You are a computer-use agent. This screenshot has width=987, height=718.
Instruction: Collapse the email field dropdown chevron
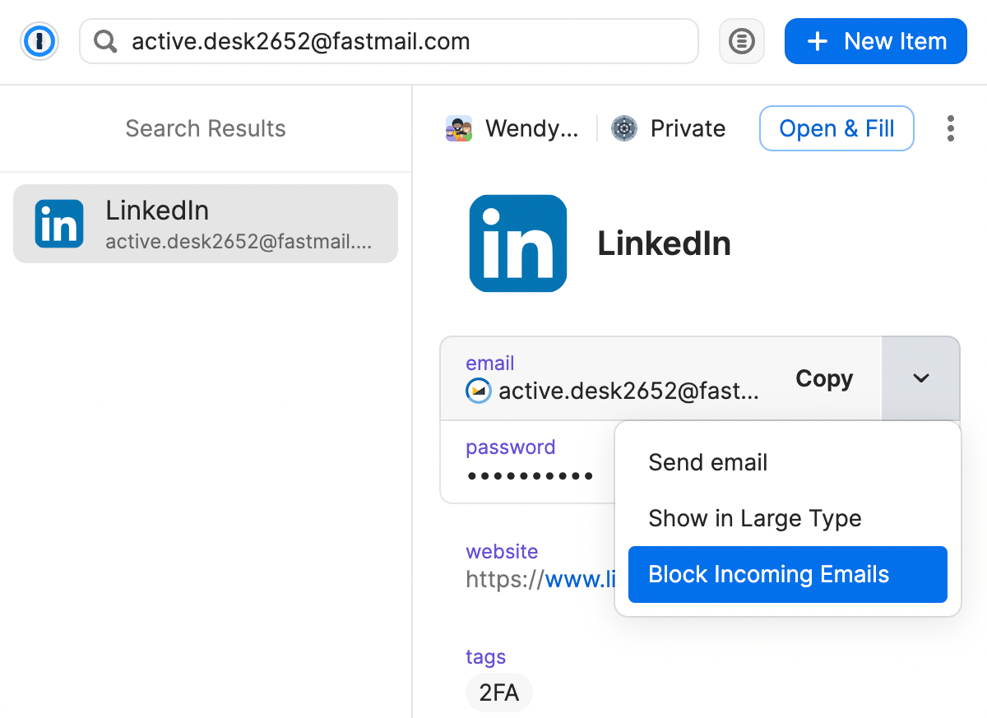point(920,378)
